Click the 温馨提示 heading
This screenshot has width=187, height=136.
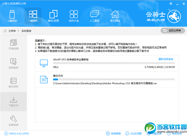tap(41, 41)
